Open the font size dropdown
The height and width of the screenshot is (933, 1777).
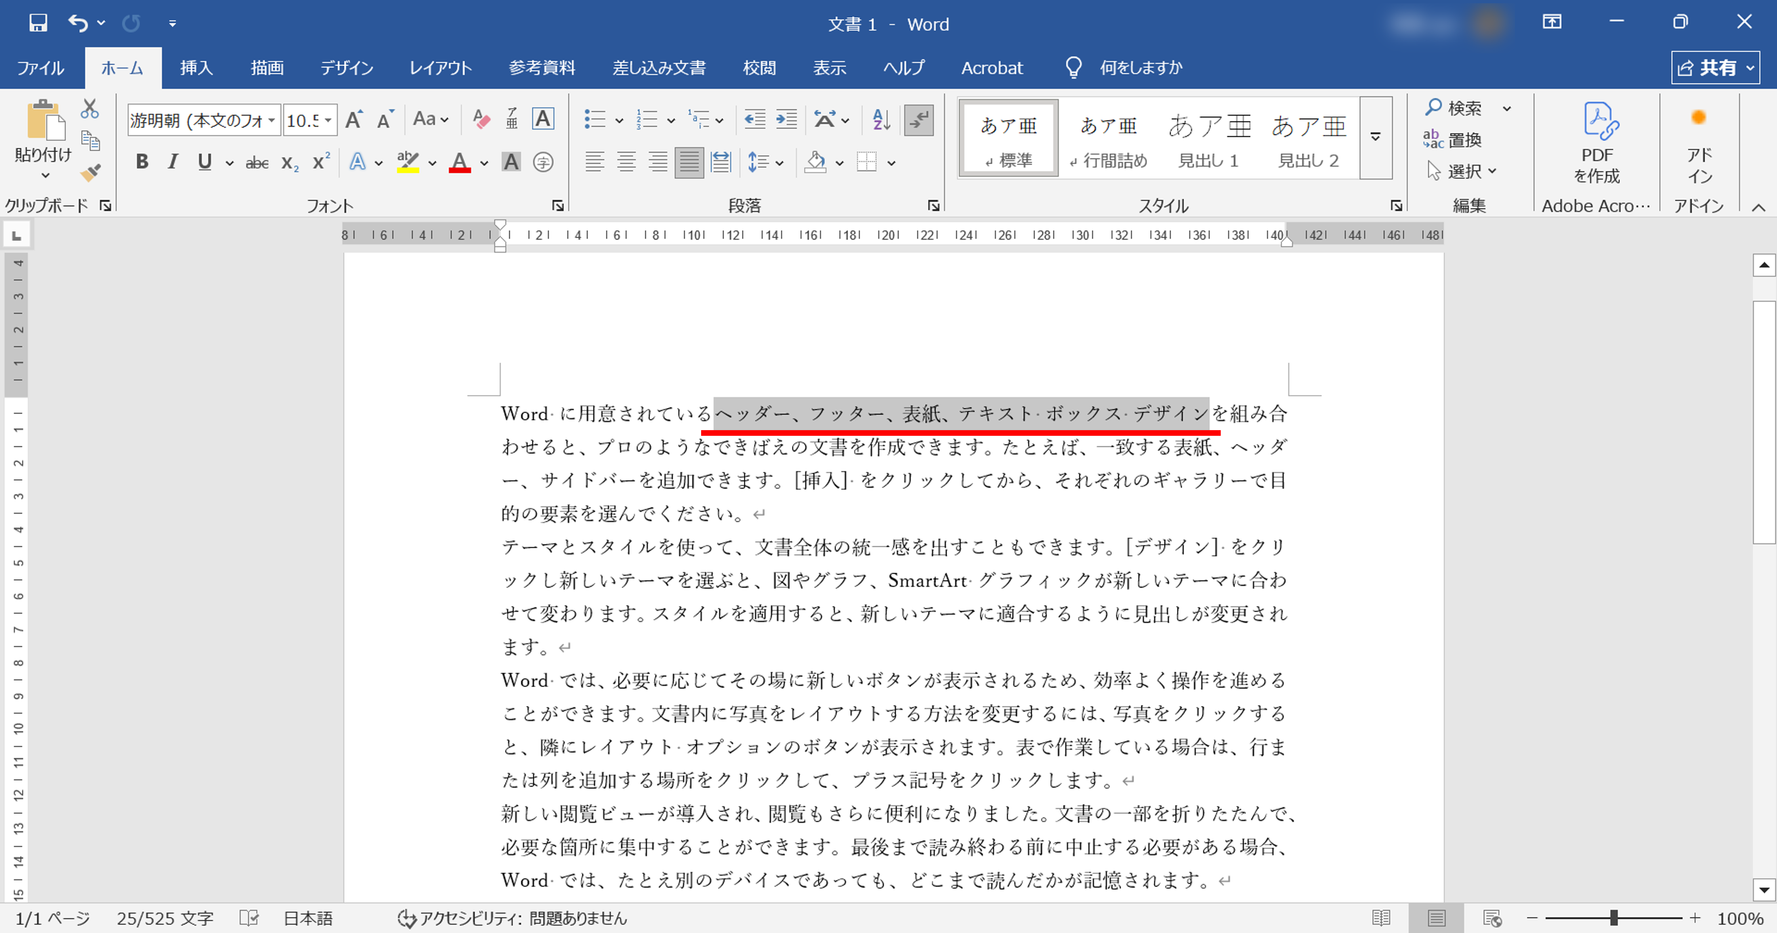pyautogui.click(x=329, y=120)
